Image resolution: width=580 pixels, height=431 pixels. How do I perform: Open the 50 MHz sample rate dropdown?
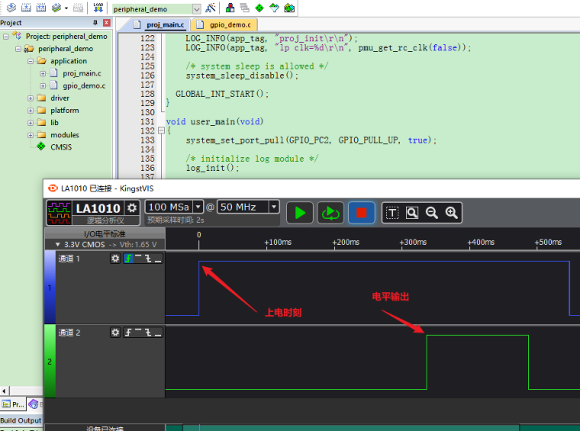pos(274,207)
